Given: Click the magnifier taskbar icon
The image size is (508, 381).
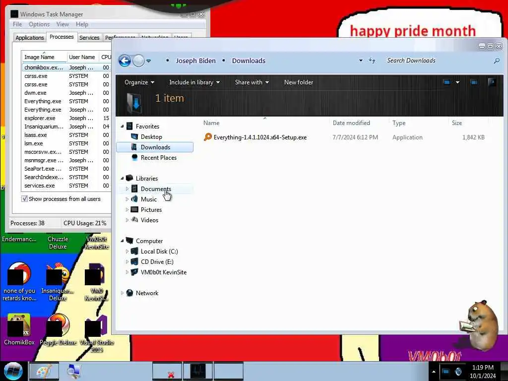Looking at the screenshot, I should [x=74, y=371].
